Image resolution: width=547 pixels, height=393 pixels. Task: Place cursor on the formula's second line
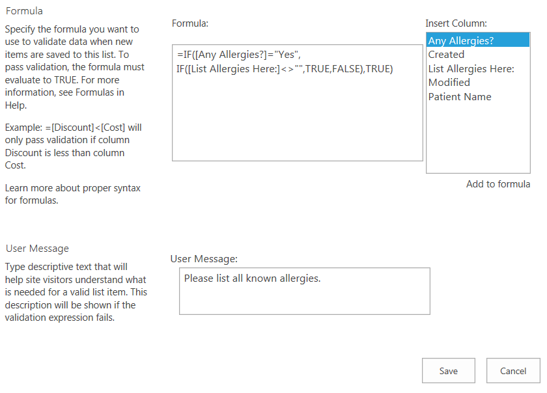point(285,69)
